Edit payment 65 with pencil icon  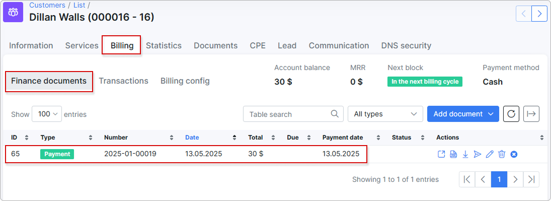[490, 154]
